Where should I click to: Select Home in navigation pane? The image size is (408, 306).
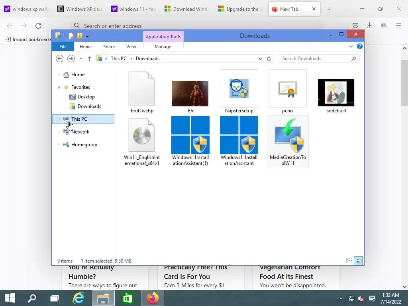78,75
